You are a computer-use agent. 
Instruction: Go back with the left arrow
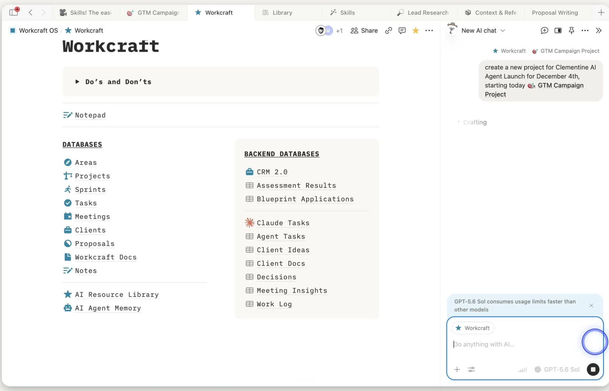(x=31, y=12)
